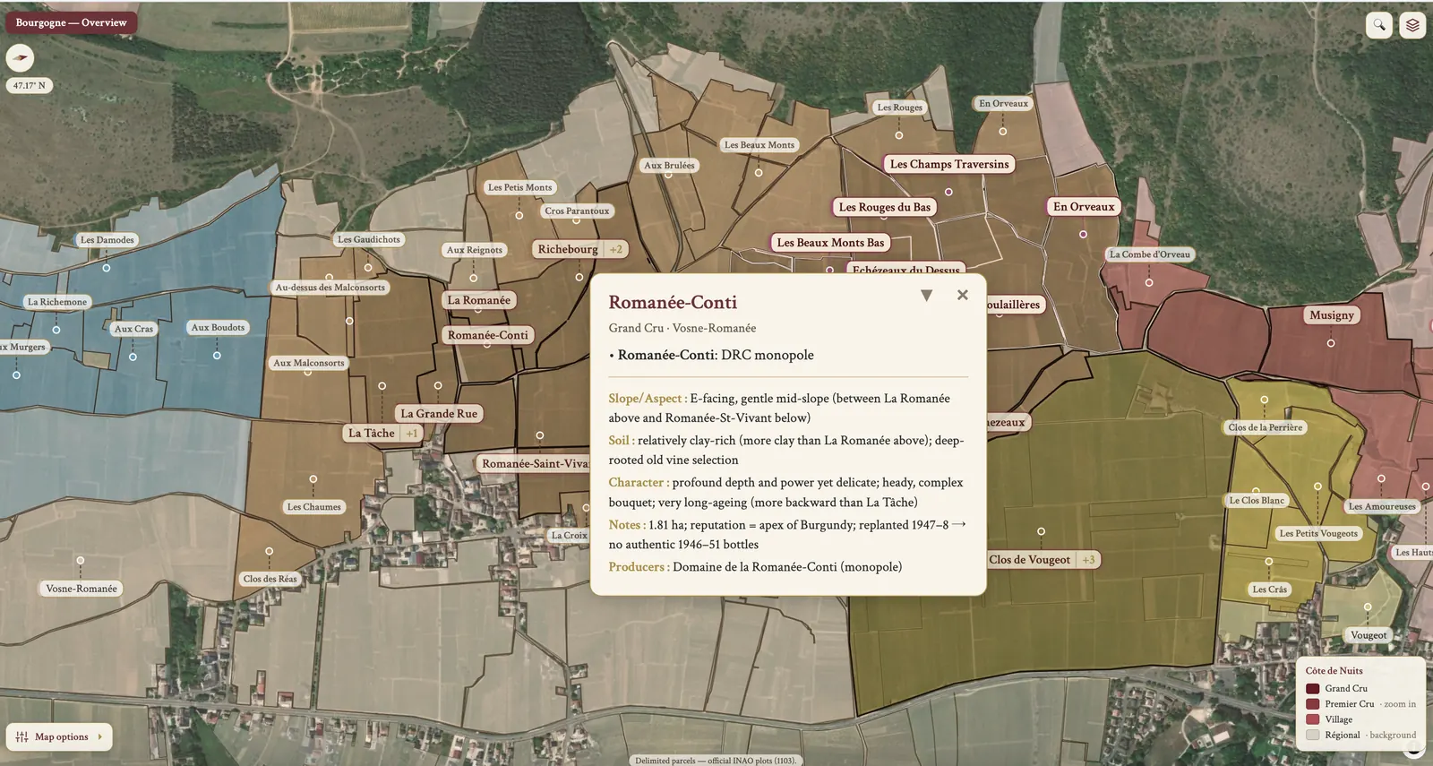1433x766 pixels.
Task: Expand the +2 badge next to Richebourg
Action: [615, 249]
